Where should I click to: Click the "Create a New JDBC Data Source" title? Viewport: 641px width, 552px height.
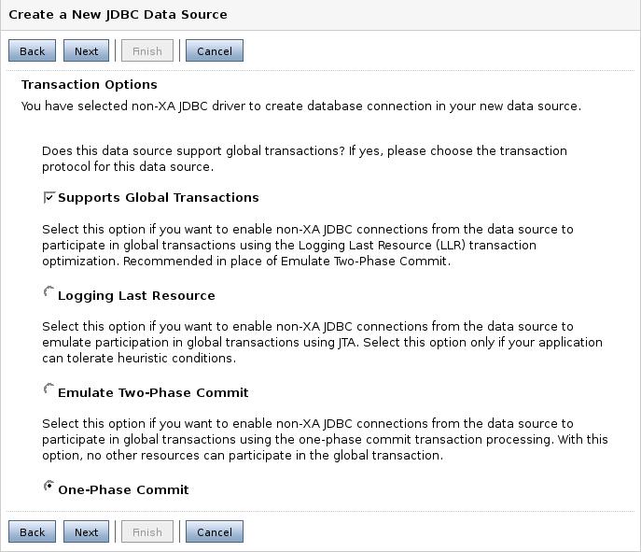(118, 15)
